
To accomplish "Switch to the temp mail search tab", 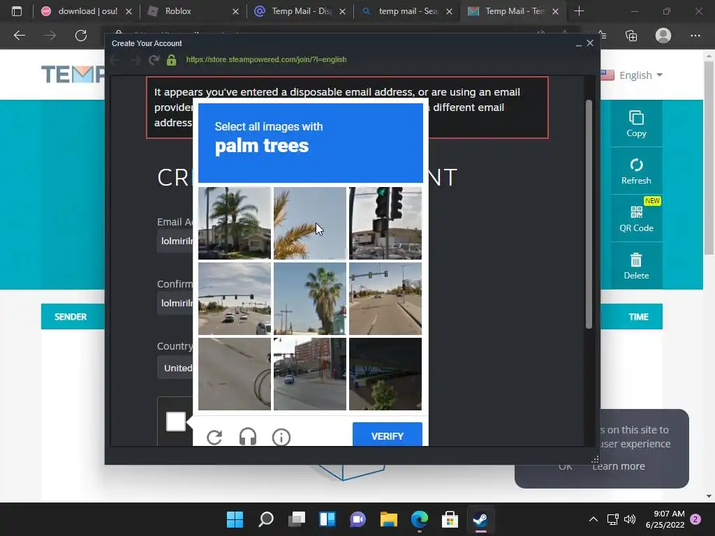I will pyautogui.click(x=407, y=11).
